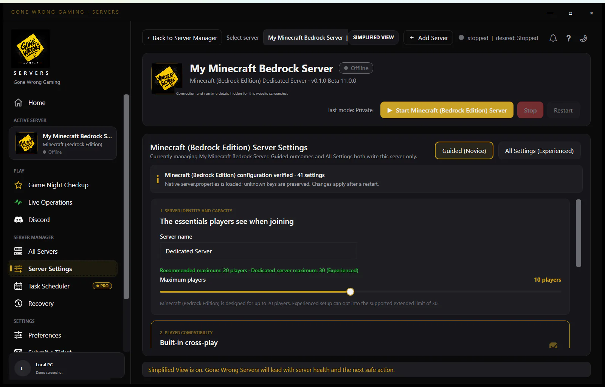Click the Add Server button

tap(428, 38)
